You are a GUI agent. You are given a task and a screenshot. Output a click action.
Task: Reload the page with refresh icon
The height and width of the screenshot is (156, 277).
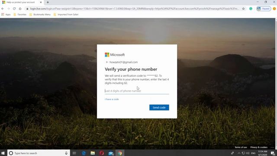pos(14,9)
